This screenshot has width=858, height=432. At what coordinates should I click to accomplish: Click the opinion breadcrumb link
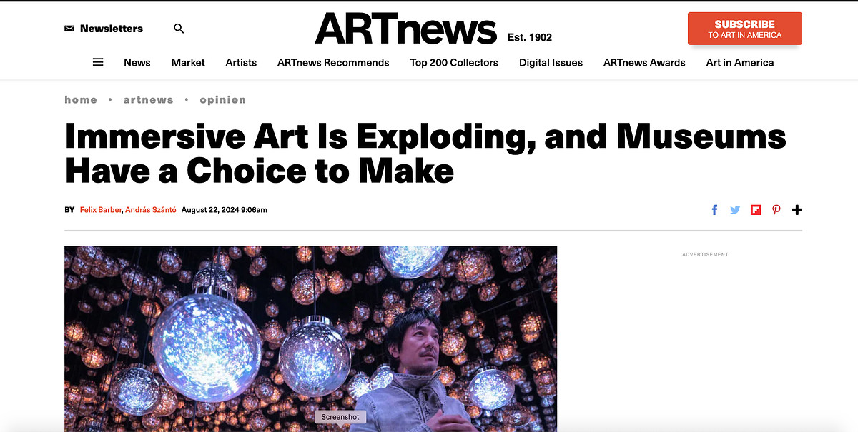click(x=222, y=100)
